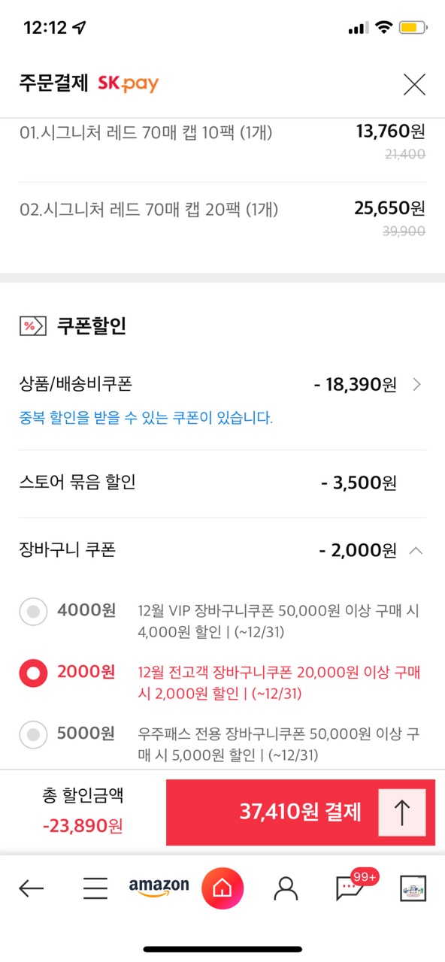Tap the recently viewed product thumbnail
Image resolution: width=445 pixels, height=962 pixels.
pyautogui.click(x=413, y=889)
